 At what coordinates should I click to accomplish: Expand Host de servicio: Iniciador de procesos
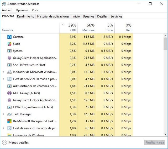3,128
